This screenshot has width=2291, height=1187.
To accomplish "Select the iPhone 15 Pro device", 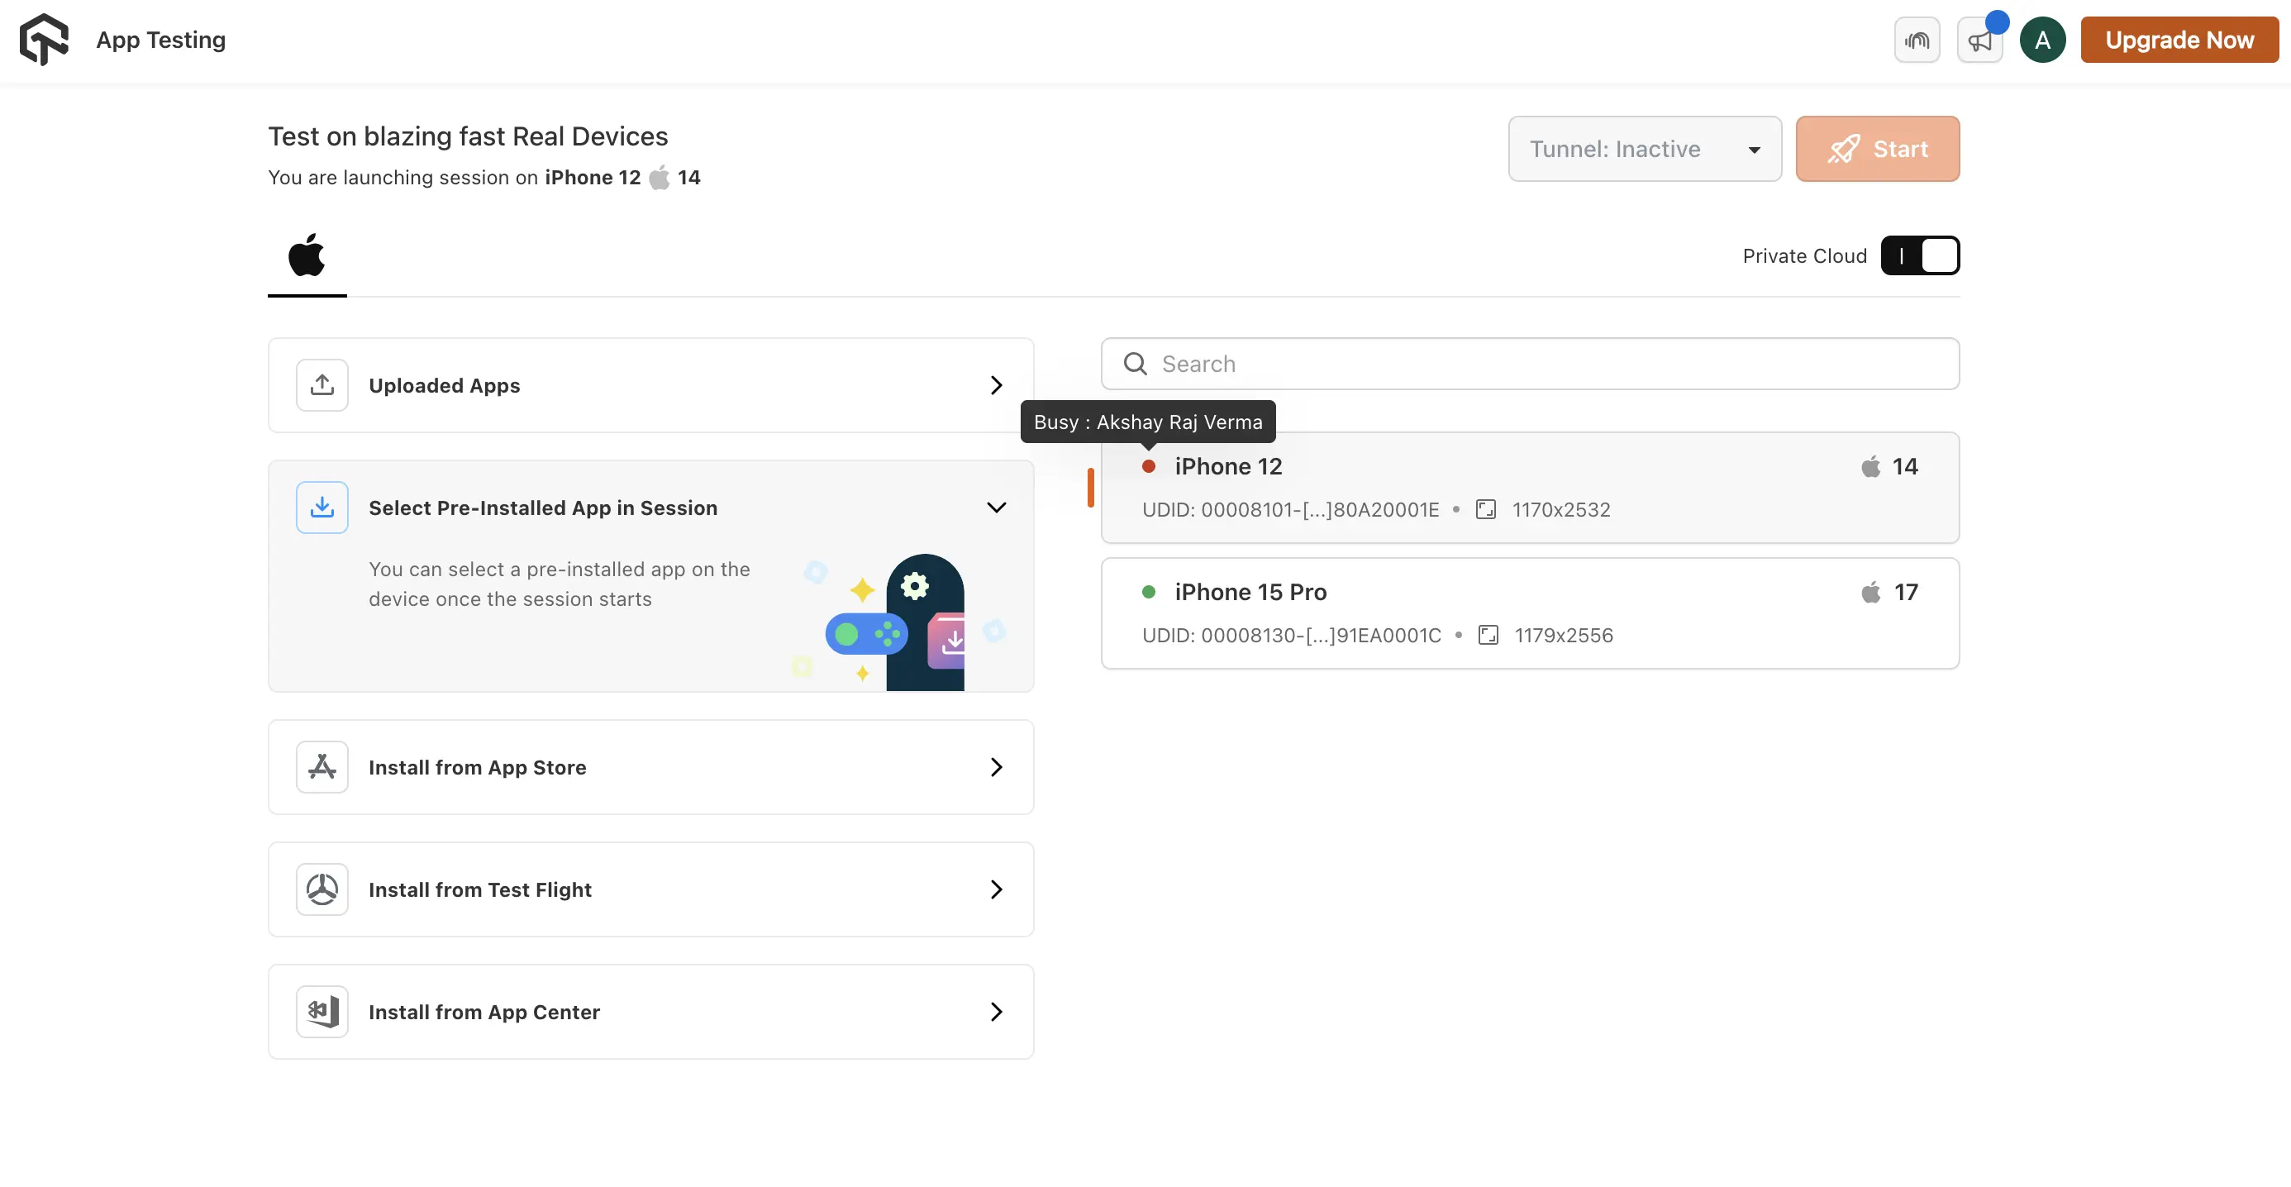I will point(1530,613).
